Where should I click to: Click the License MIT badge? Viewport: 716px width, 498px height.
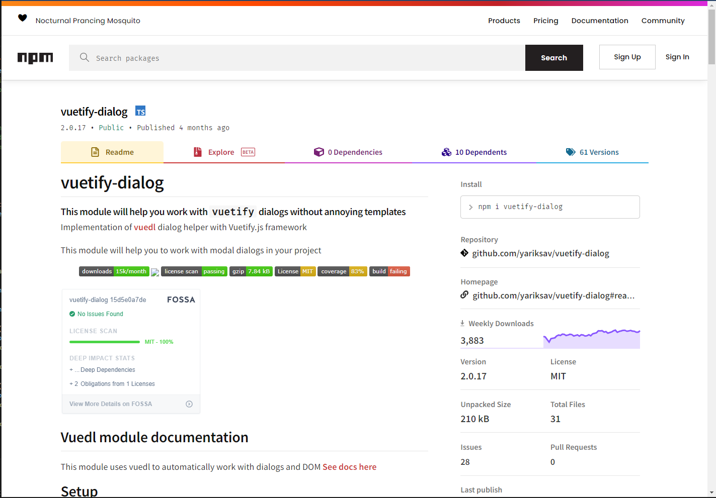point(295,271)
